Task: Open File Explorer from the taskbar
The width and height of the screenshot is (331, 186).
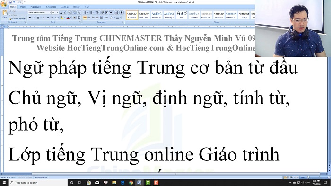Action: click(x=114, y=183)
